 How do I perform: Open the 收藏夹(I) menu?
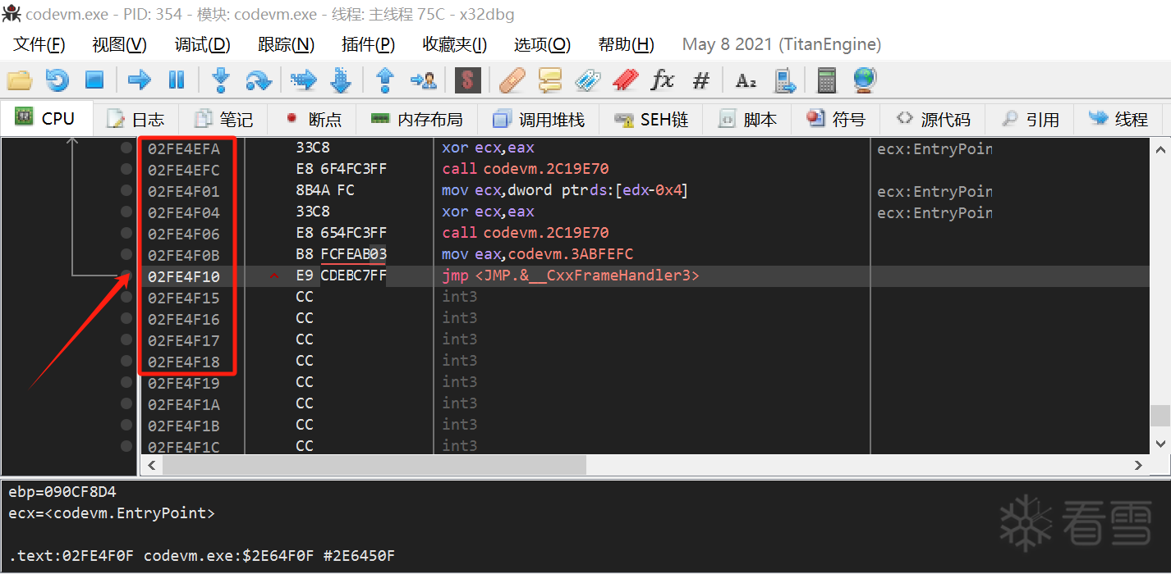[455, 44]
